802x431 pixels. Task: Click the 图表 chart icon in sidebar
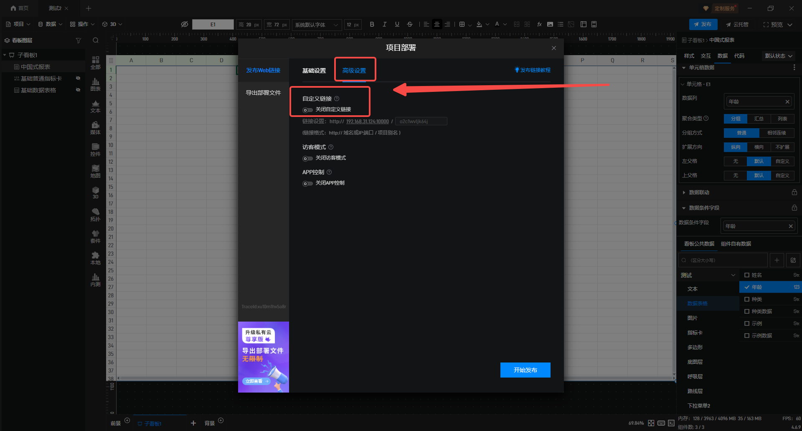coord(95,84)
